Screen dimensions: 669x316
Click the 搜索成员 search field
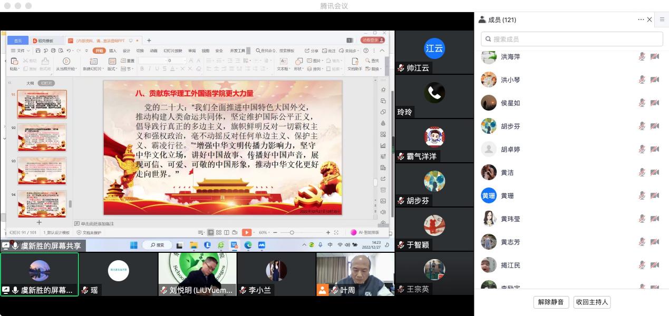point(572,39)
